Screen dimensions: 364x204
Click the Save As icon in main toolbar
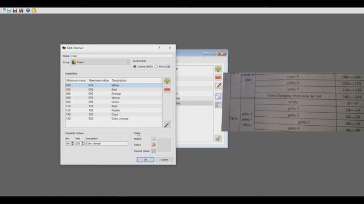pyautogui.click(x=21, y=11)
